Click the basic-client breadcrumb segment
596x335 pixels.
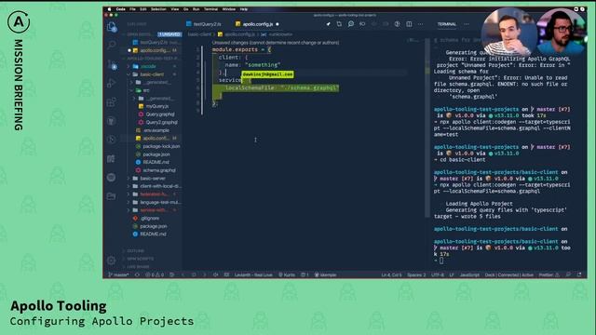pyautogui.click(x=199, y=34)
